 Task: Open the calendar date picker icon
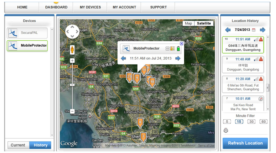click(254, 30)
